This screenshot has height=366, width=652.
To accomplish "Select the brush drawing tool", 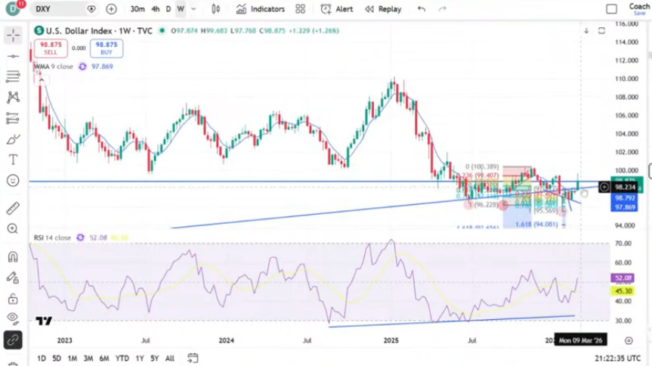I will (x=13, y=139).
